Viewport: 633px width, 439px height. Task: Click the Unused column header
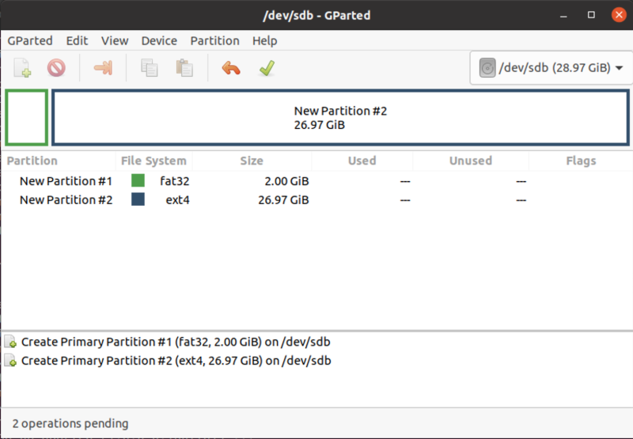click(471, 161)
